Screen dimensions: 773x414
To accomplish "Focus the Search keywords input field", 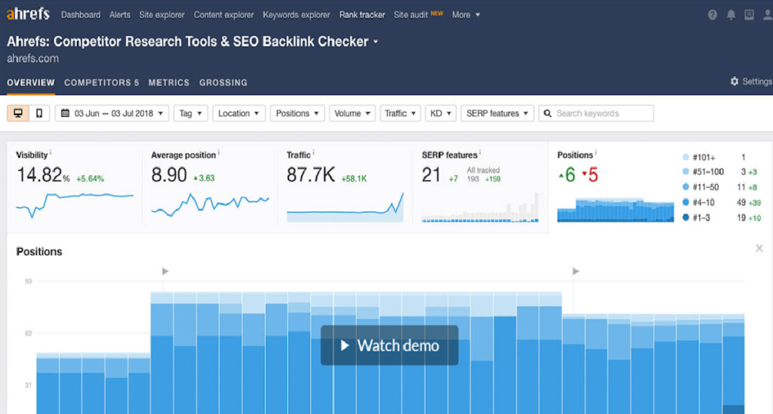I will 596,113.
